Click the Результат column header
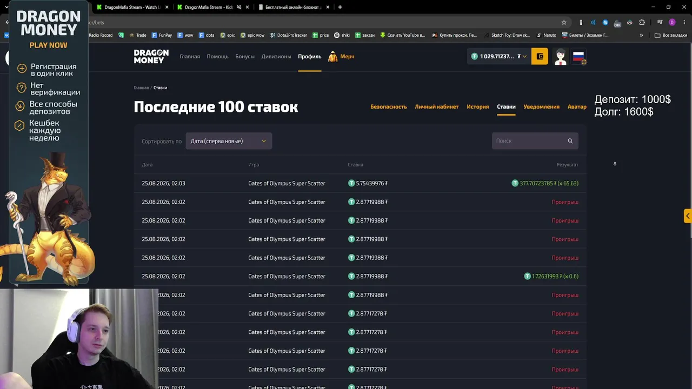692x389 pixels. point(567,165)
